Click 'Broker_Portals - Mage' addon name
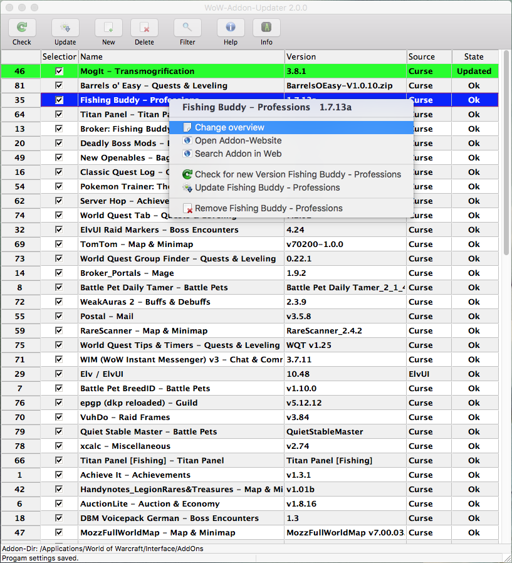Viewport: 512px width, 563px height. click(127, 273)
